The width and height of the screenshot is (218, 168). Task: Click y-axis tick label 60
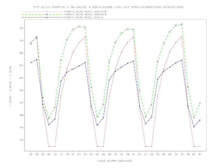click(x=21, y=78)
